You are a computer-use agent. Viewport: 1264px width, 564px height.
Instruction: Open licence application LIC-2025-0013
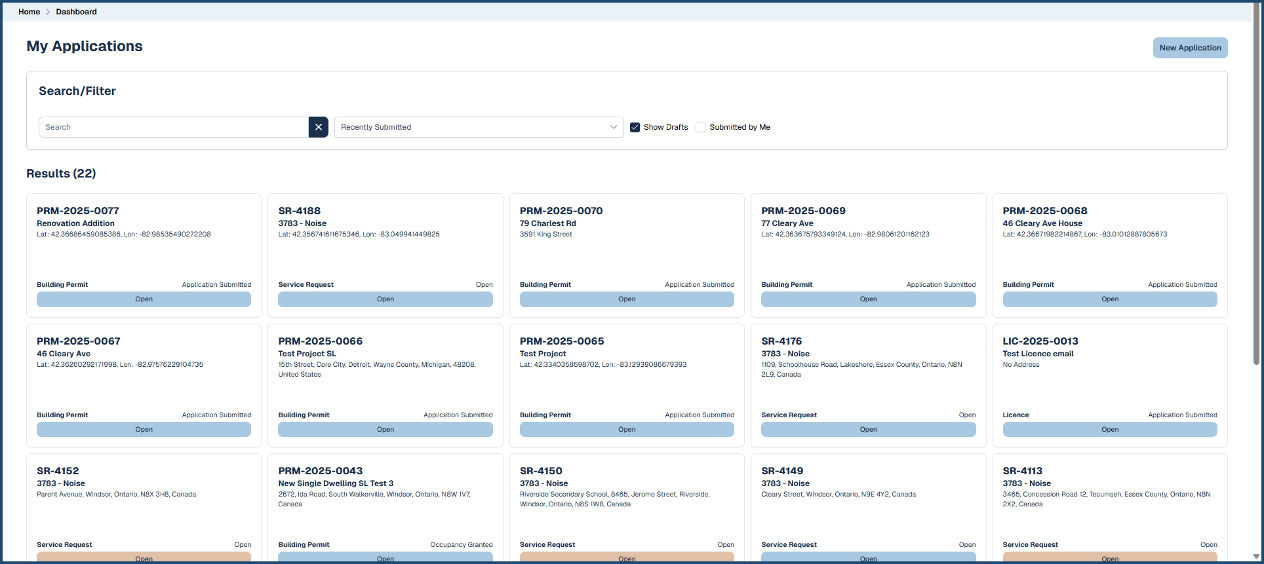1109,430
